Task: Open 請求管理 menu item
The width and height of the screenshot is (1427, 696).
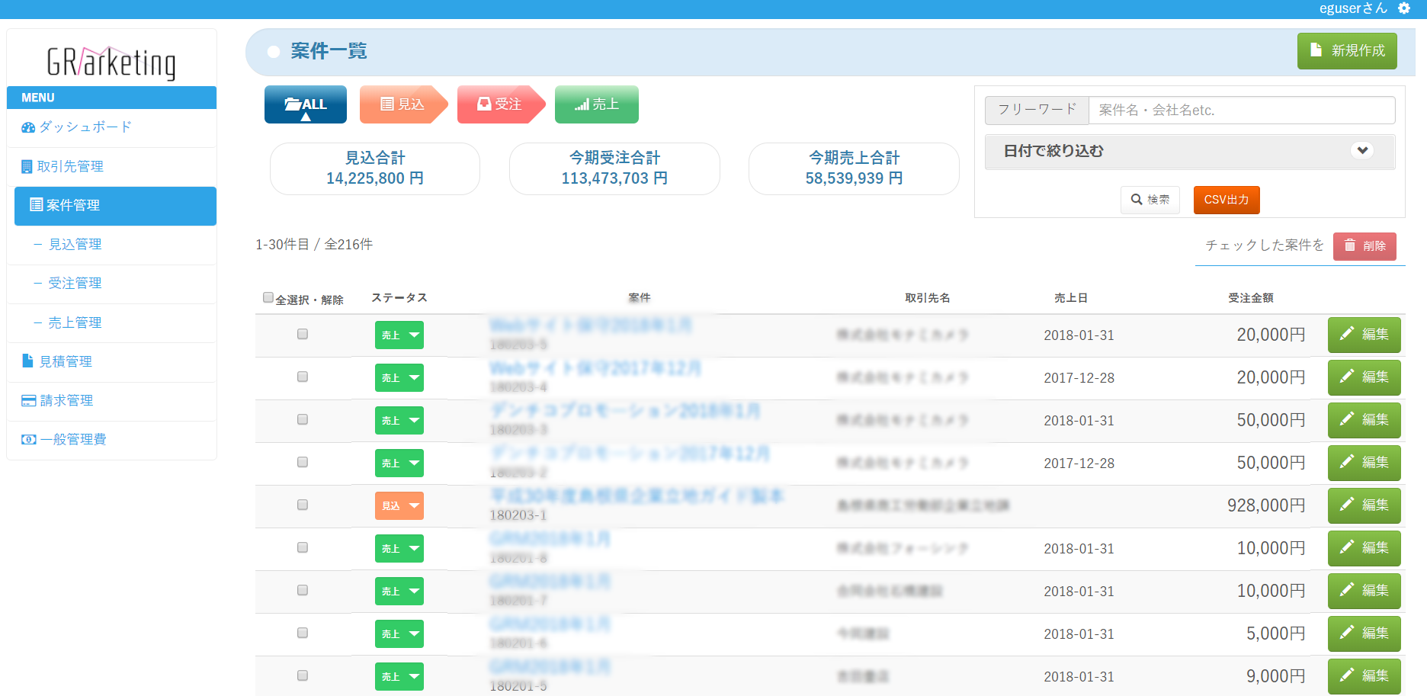Action: (x=111, y=401)
